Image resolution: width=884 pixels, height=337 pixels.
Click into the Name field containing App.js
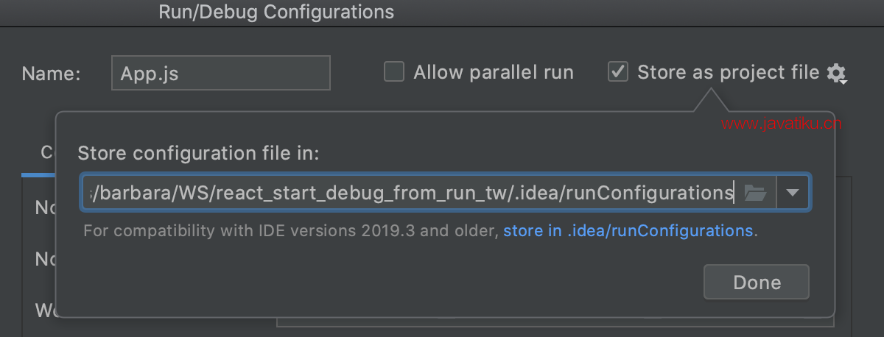(221, 73)
